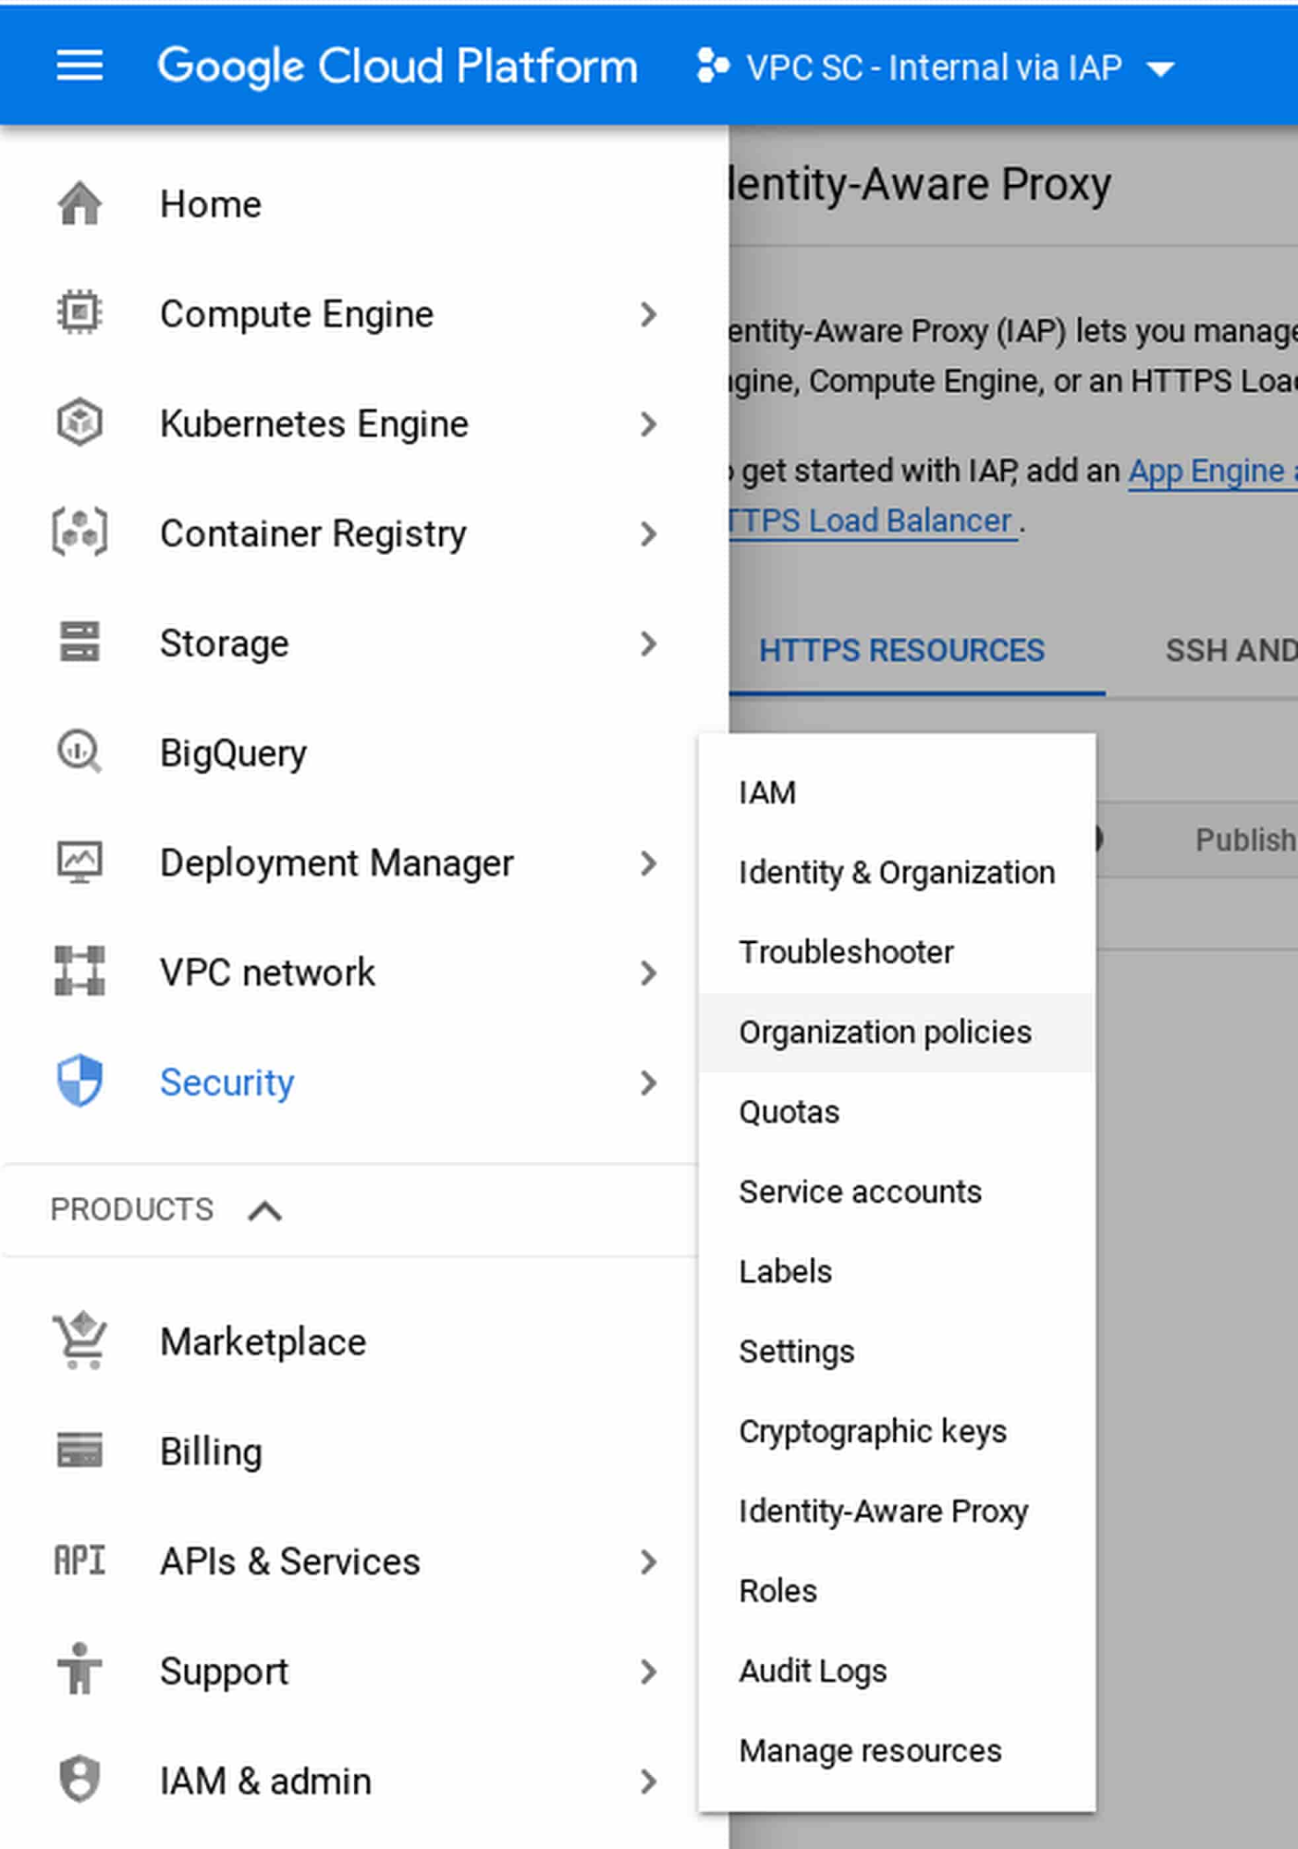
Task: Expand Security submenu chevron
Action: coord(649,1083)
